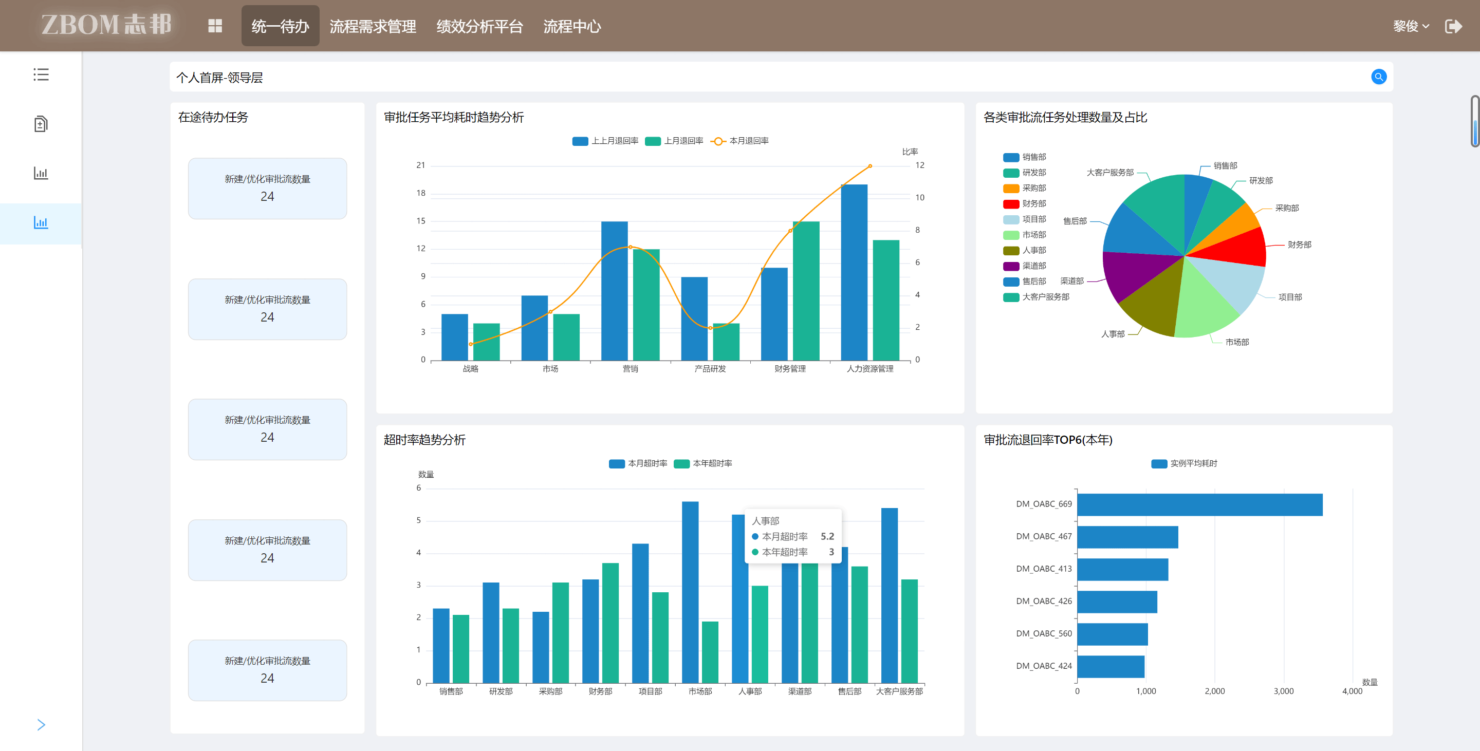Open the 绩效分析平台 menu

[479, 26]
